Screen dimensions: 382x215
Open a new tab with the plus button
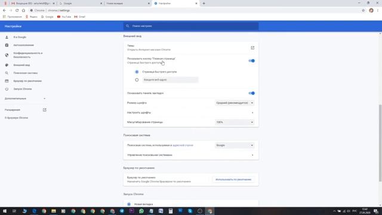click(204, 4)
